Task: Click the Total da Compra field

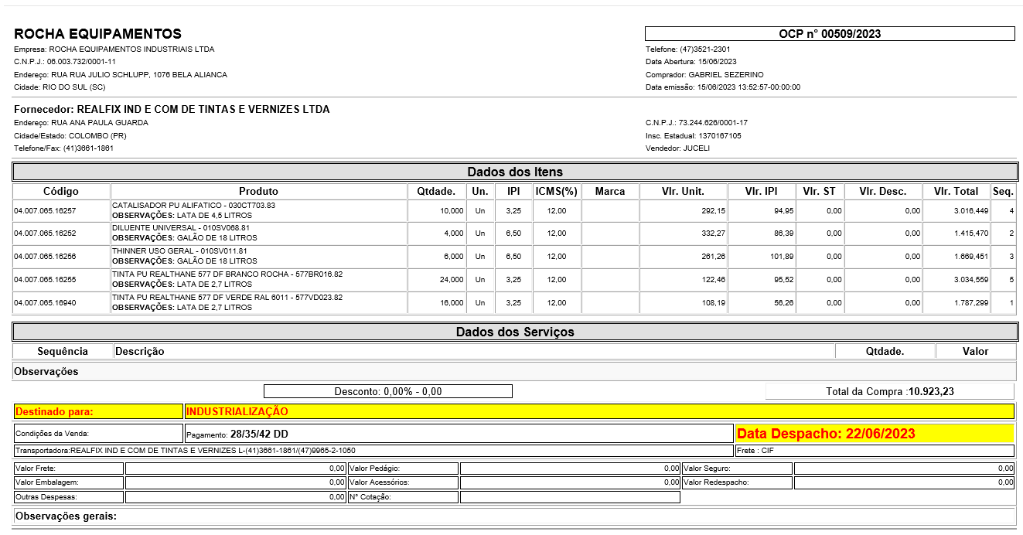Action: [x=889, y=391]
